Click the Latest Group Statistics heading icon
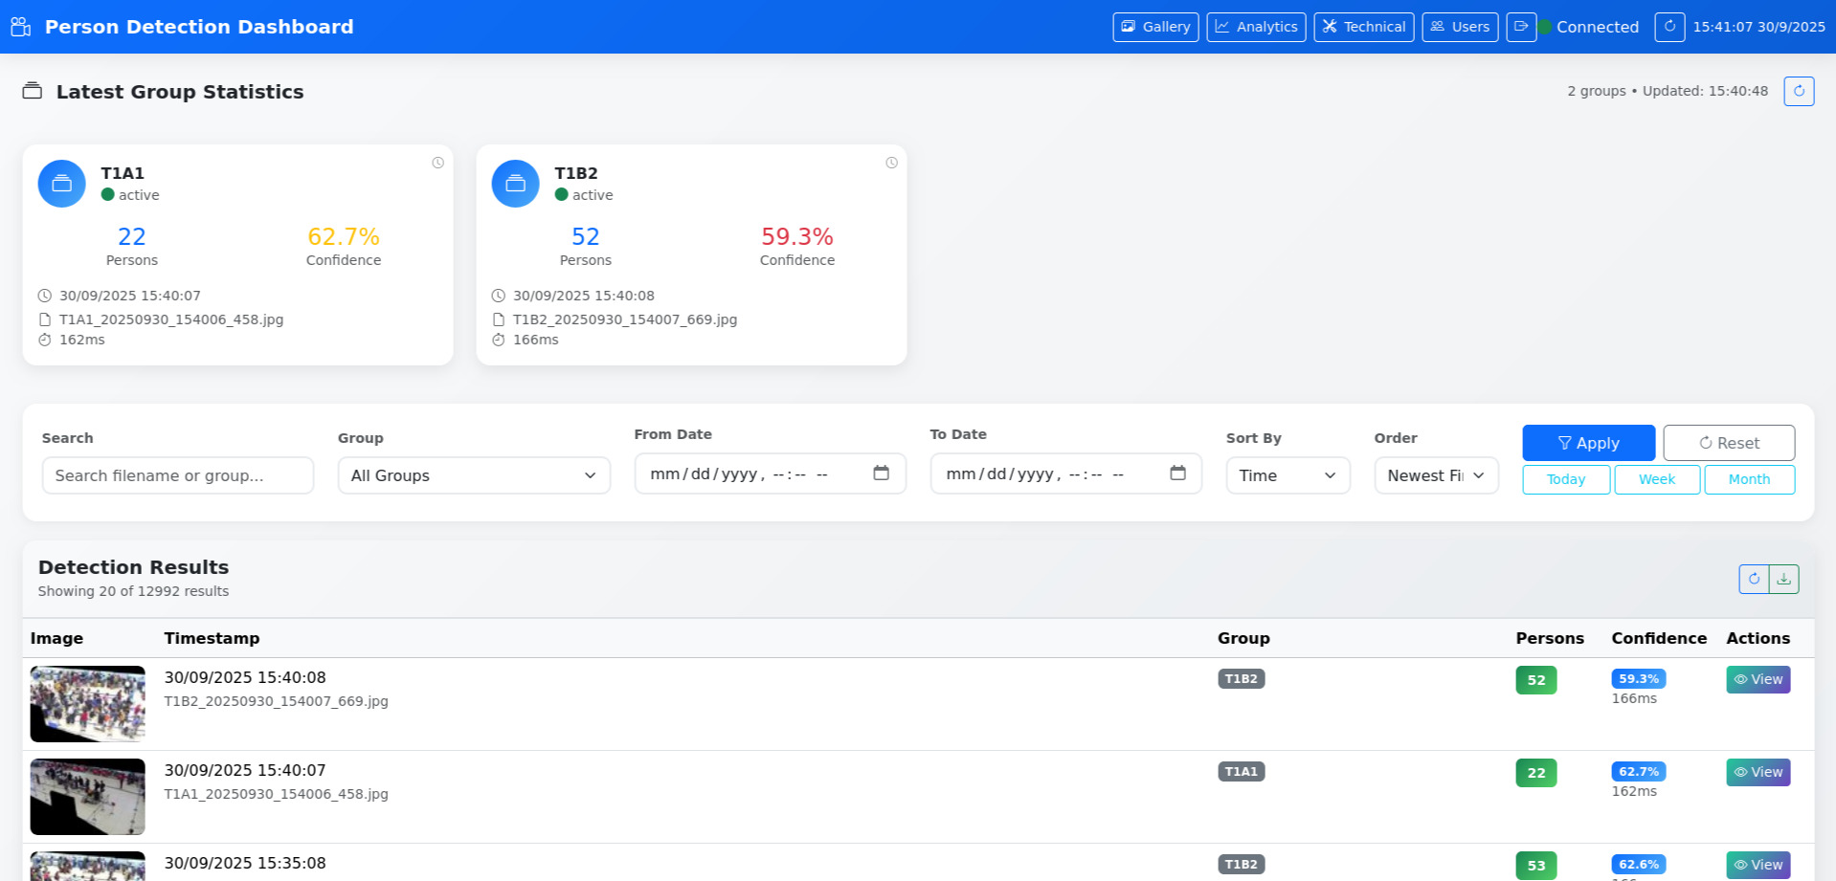The height and width of the screenshot is (881, 1836). (x=33, y=91)
